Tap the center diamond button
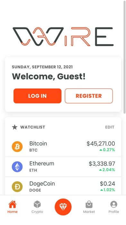This screenshot has width=126, height=225. (63, 207)
